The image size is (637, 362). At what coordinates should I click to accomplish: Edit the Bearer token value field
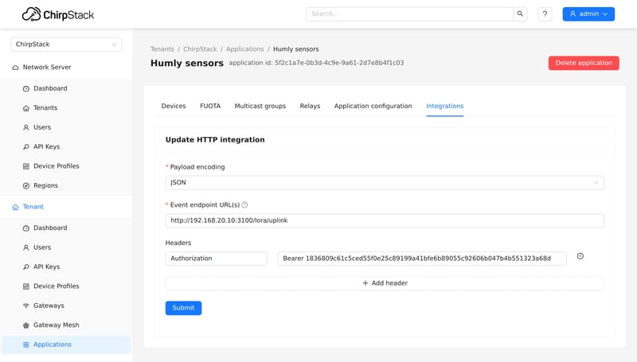coord(422,259)
